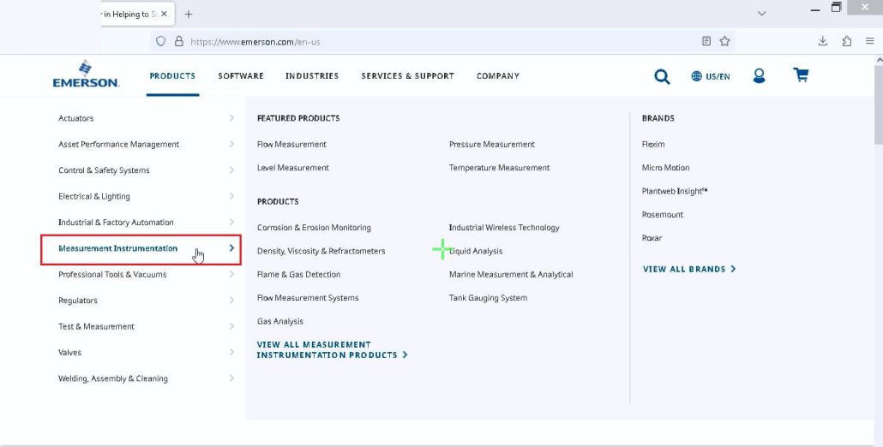Open Flow Measurement Systems link

(x=308, y=298)
